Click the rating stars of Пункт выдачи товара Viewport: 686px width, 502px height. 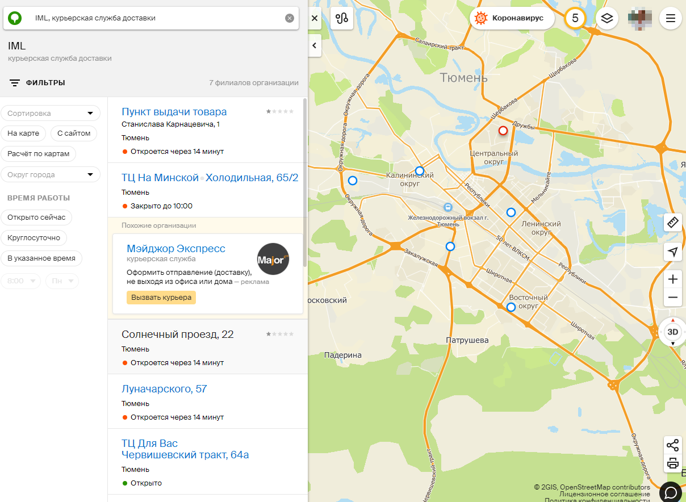tap(280, 111)
